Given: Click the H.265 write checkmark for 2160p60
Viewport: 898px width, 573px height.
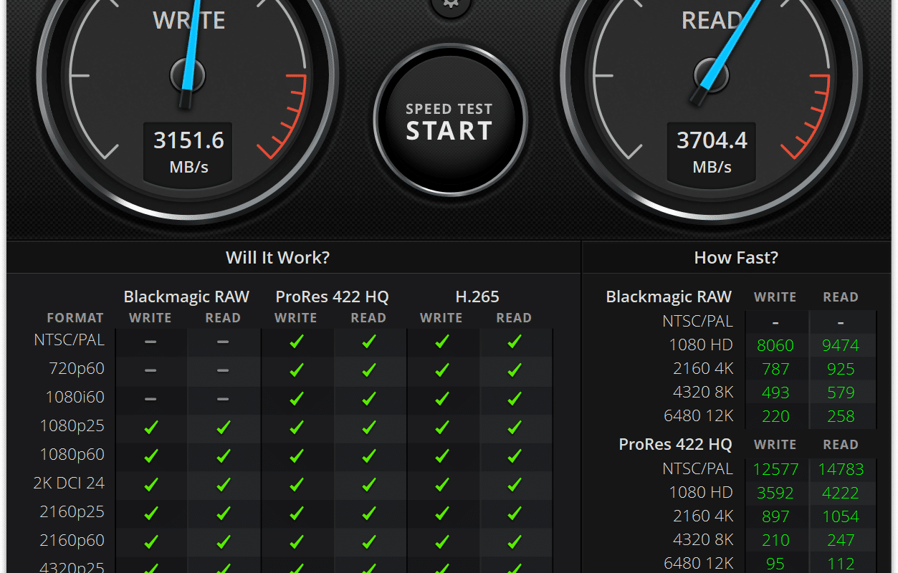Looking at the screenshot, I should pyautogui.click(x=441, y=542).
